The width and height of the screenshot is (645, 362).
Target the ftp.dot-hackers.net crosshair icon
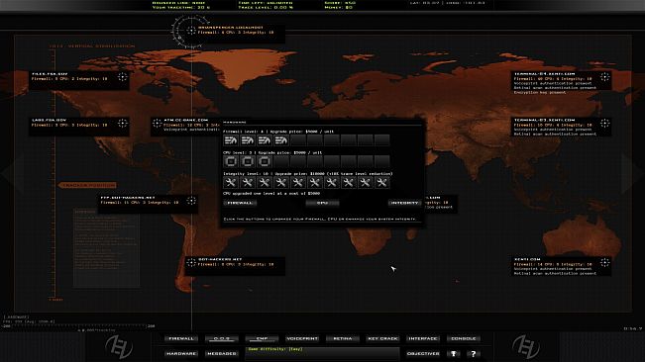[191, 201]
